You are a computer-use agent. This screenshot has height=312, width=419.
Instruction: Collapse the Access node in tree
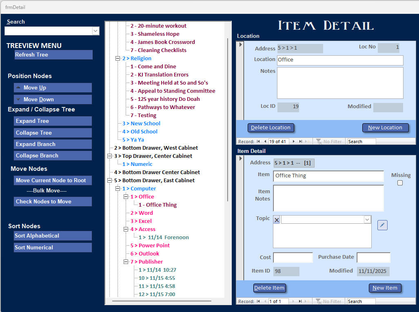(x=126, y=229)
